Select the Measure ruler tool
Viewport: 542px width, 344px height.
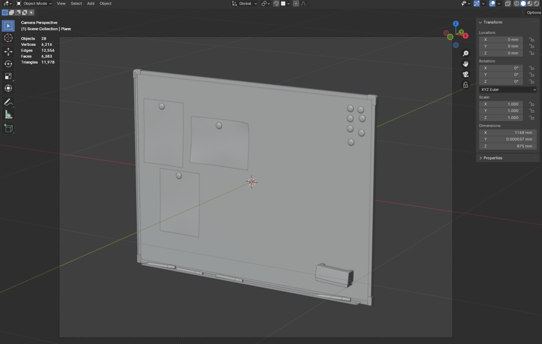click(x=8, y=115)
